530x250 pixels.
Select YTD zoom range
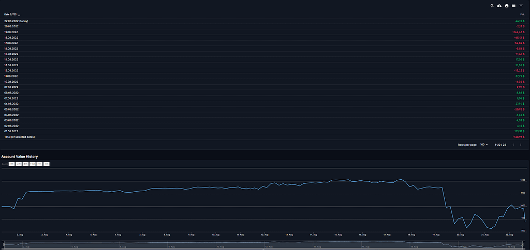point(33,164)
